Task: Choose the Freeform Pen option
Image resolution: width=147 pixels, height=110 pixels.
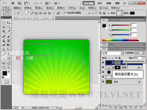Action: [x=32, y=13]
